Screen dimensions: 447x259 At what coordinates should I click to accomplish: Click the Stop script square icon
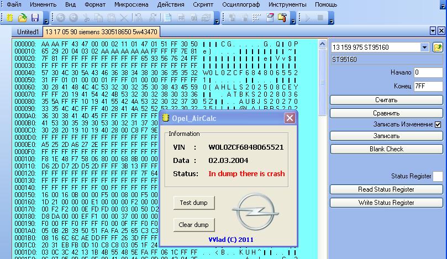click(x=320, y=18)
